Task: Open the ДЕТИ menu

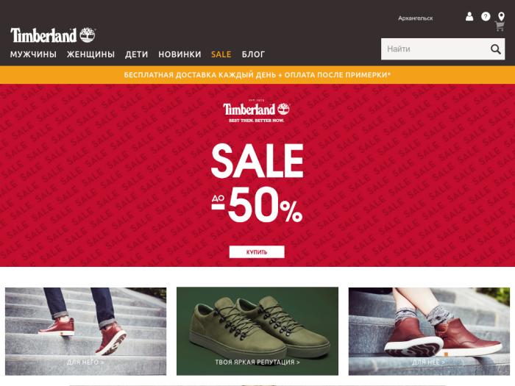Action: click(136, 54)
